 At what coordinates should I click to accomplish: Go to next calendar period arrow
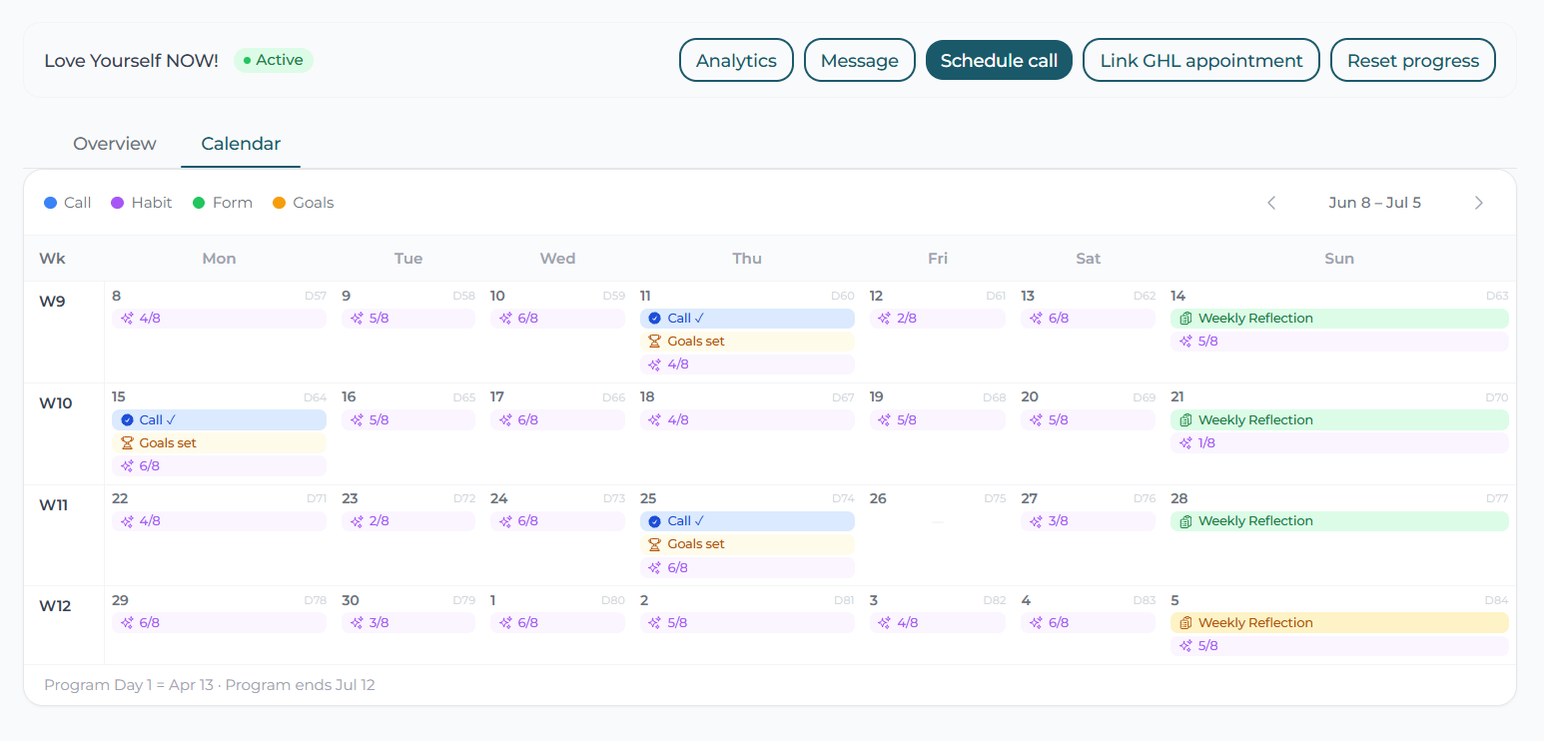click(x=1479, y=203)
